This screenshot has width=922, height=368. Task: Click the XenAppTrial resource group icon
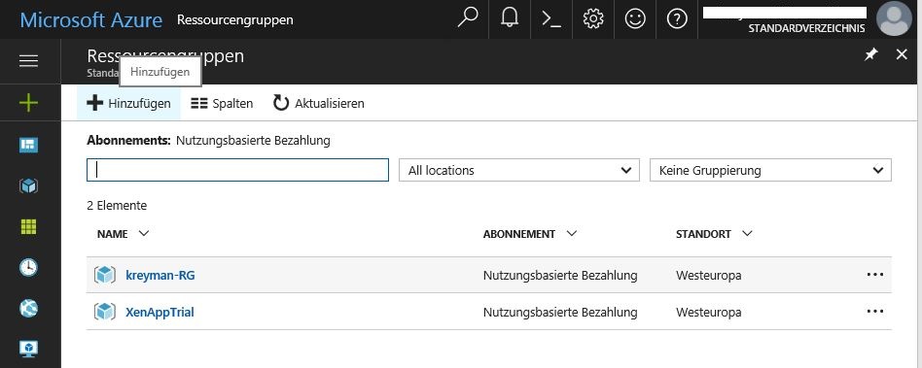pos(105,312)
